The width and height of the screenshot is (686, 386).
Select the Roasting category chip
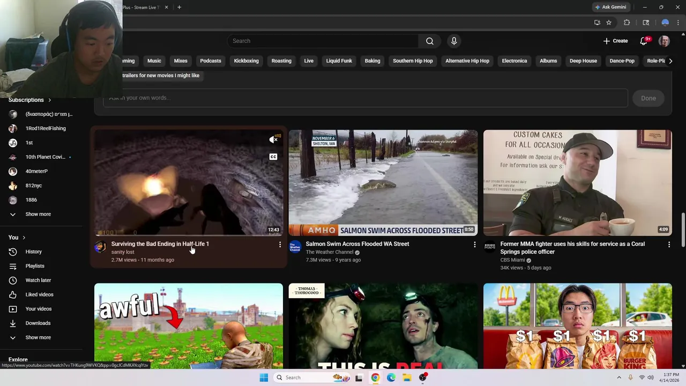[281, 61]
